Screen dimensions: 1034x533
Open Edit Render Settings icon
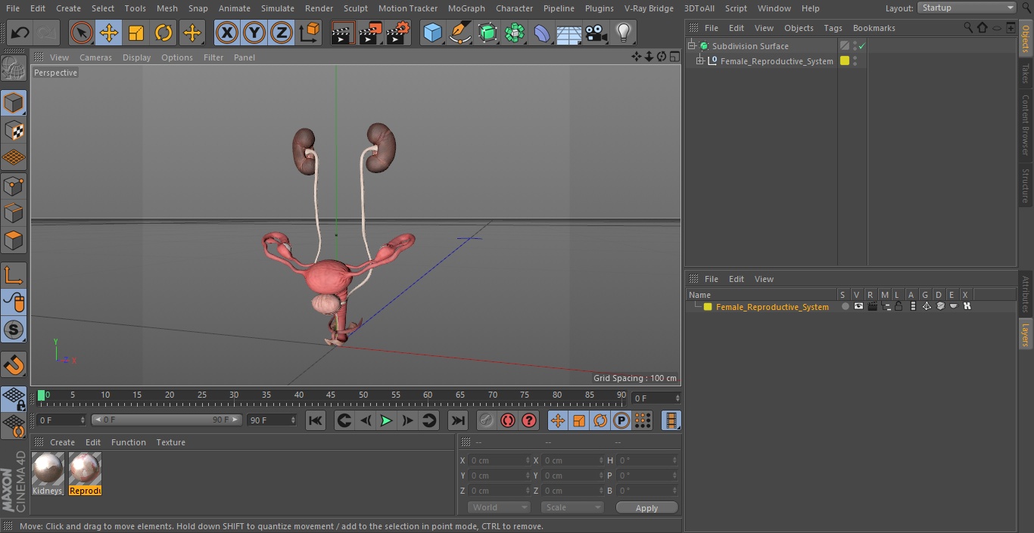click(398, 33)
